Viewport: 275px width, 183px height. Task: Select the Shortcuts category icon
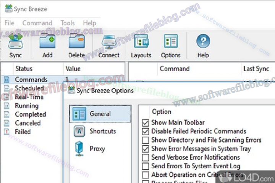point(79,131)
